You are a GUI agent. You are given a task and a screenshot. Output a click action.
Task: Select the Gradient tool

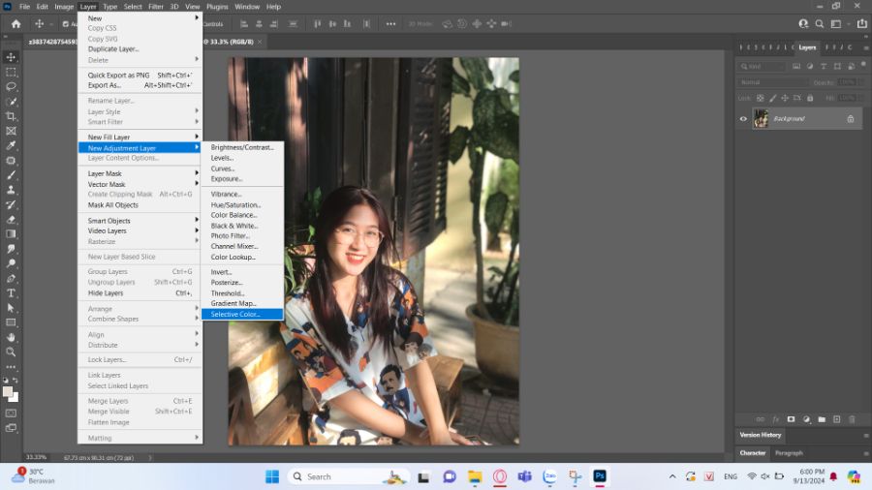click(x=11, y=234)
